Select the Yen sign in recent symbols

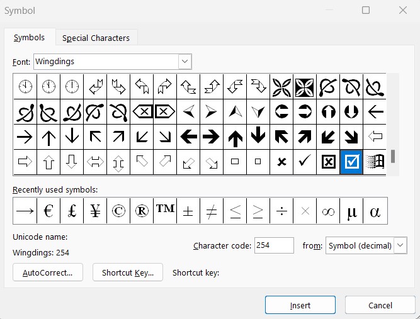tap(94, 211)
